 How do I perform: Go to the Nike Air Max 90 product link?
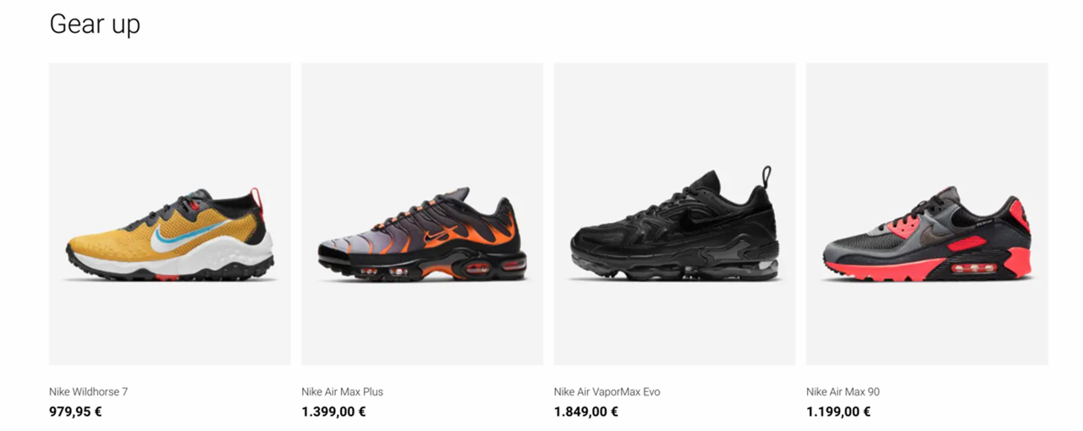point(843,392)
